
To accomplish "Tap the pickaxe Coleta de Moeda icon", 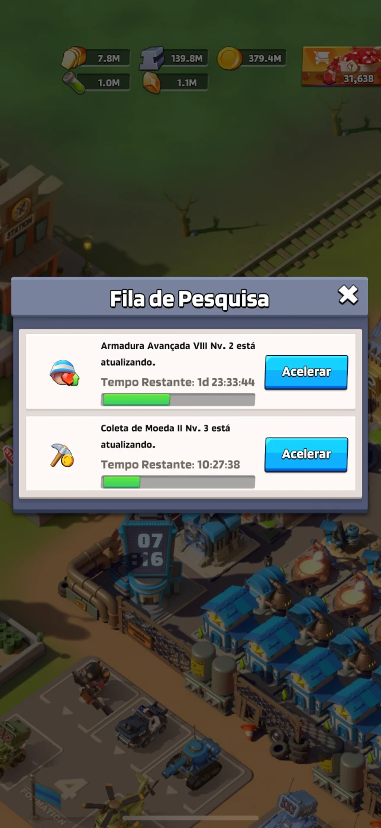I will tap(62, 454).
